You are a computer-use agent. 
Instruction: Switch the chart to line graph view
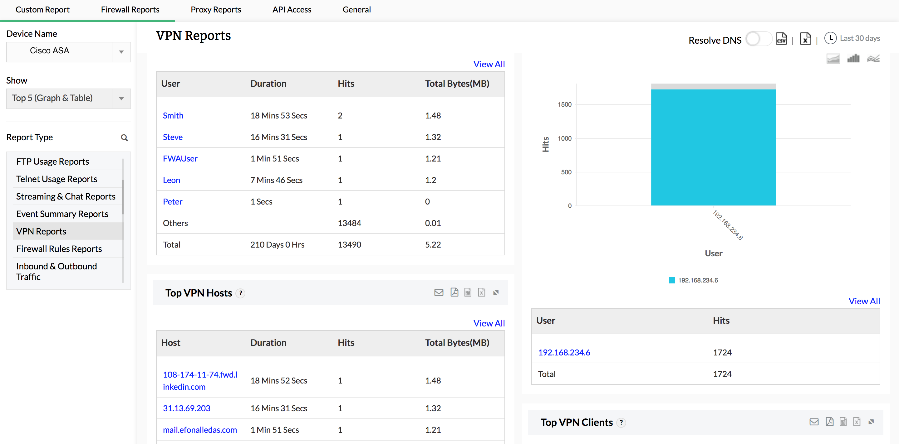coord(873,58)
